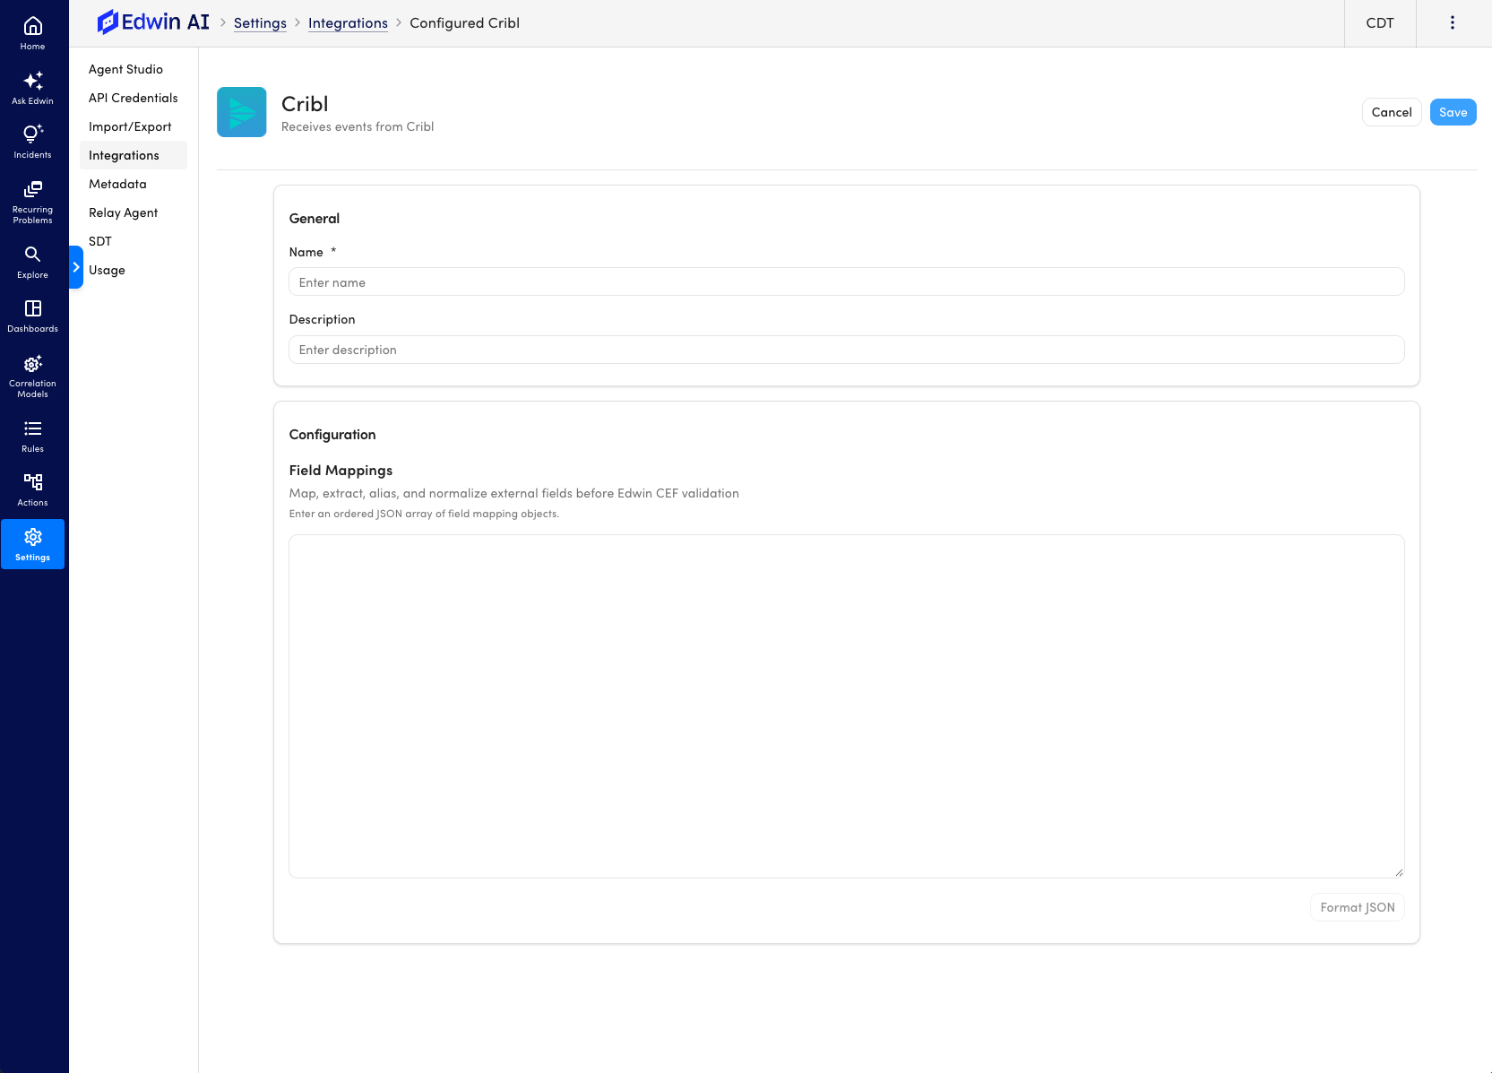
Task: Follow the Settings breadcrumb link
Action: pos(260,23)
